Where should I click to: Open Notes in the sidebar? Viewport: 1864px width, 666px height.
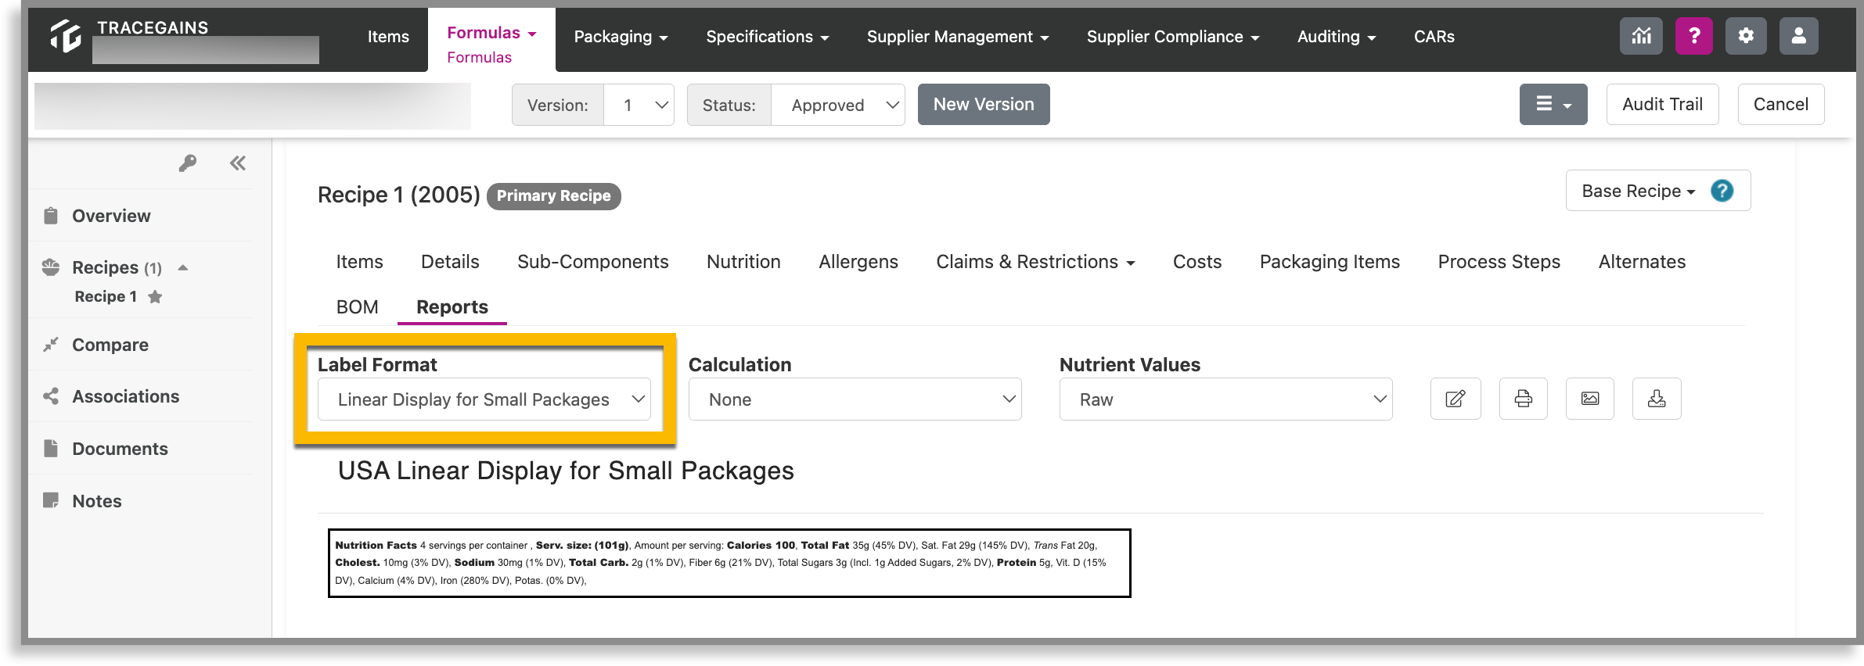click(96, 501)
